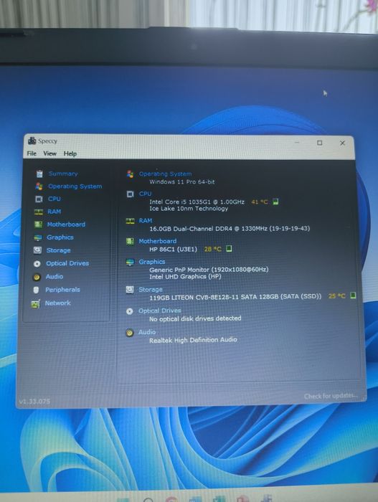Select Storage in the sidebar
Image resolution: width=378 pixels, height=502 pixels.
pyautogui.click(x=58, y=250)
